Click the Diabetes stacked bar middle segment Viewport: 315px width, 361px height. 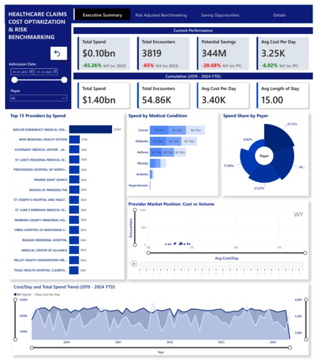(174, 141)
